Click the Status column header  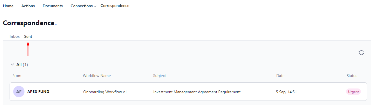[352, 76]
